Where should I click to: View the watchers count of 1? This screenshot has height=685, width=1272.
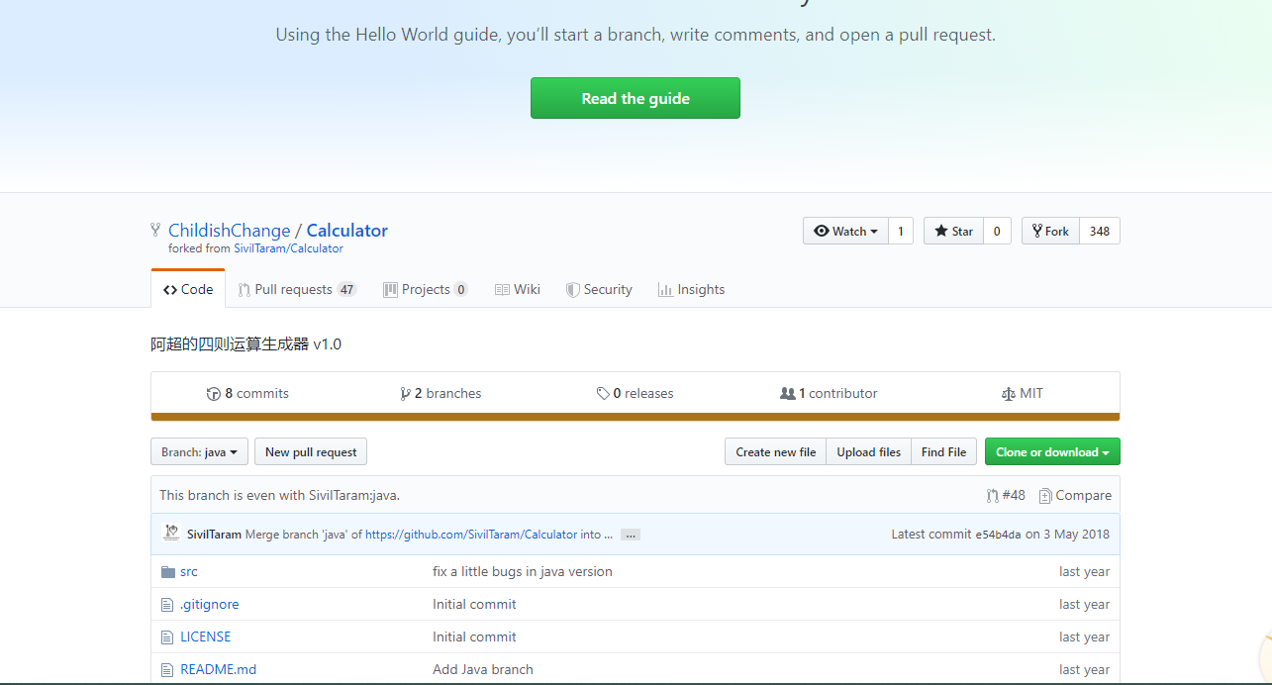pyautogui.click(x=901, y=231)
